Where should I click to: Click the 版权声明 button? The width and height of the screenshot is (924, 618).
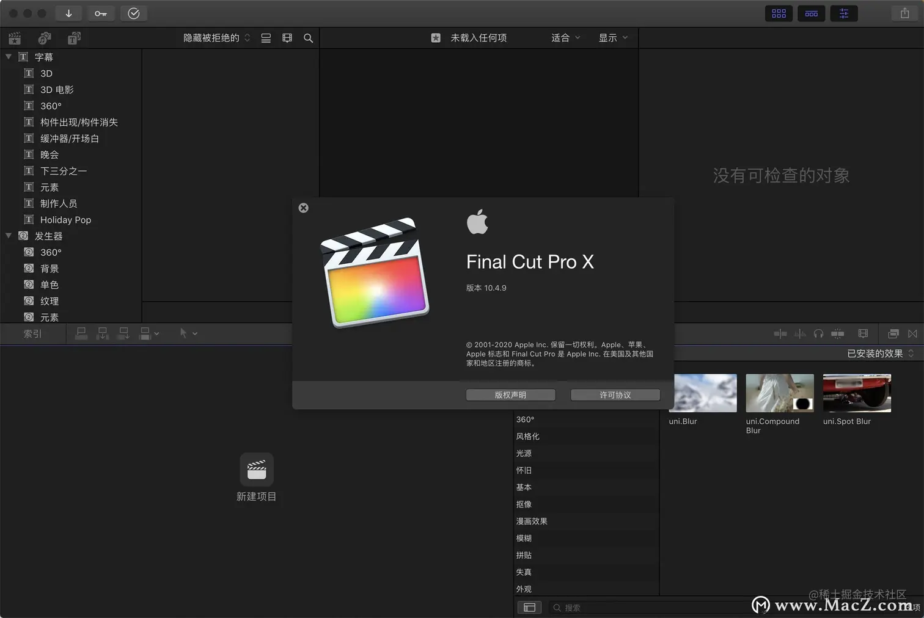[x=510, y=395]
